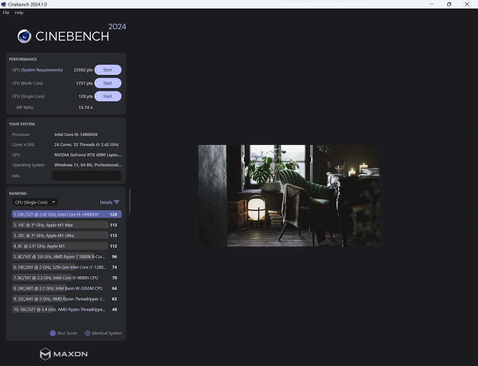Screen dimensions: 478x366
Task: Open the File menu
Action: pyautogui.click(x=6, y=13)
